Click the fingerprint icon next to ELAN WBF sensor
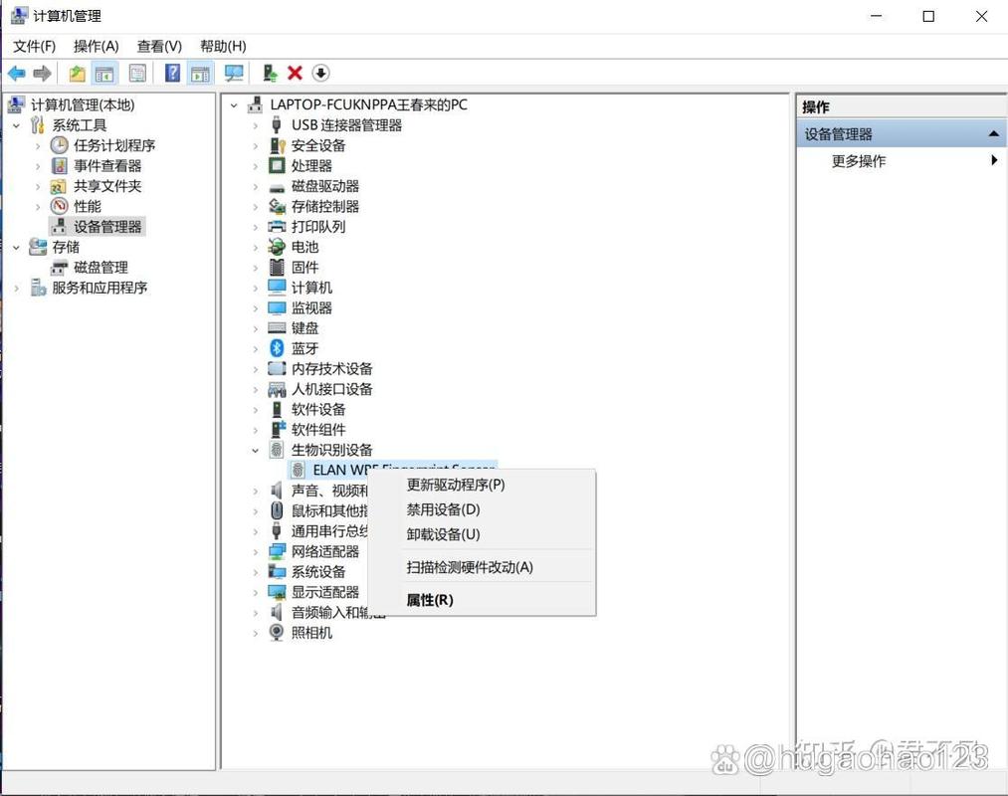The height and width of the screenshot is (796, 1008). tap(298, 470)
